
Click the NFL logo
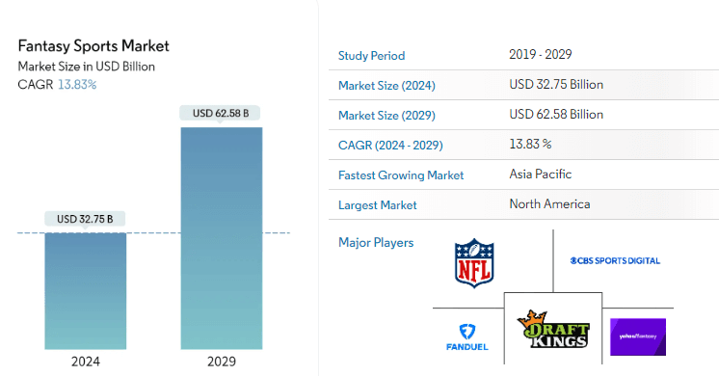tap(474, 263)
